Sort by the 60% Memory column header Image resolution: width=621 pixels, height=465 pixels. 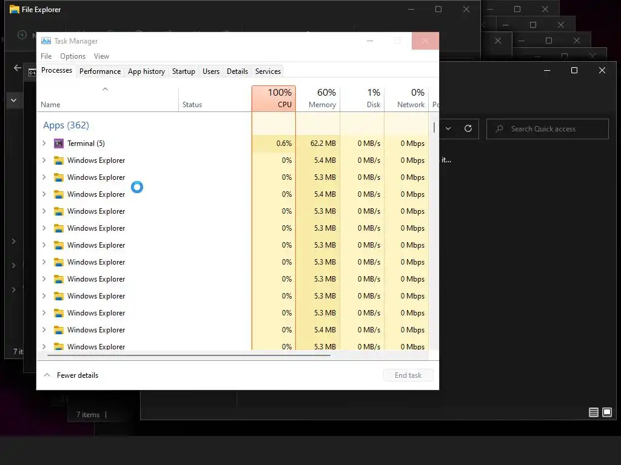(x=318, y=99)
